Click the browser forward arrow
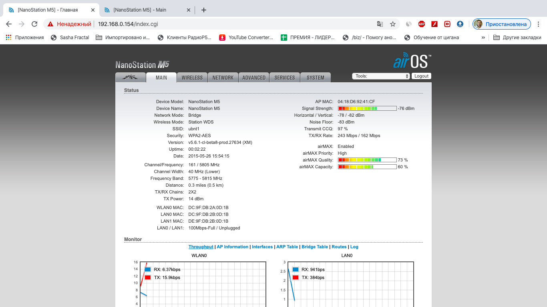Screen dimensions: 547x307 (22, 24)
